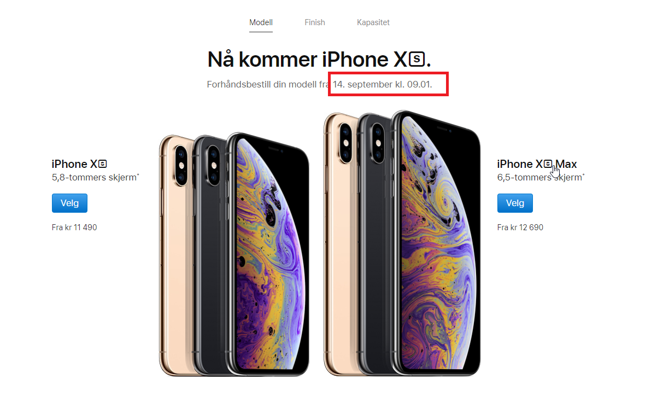Image resolution: width=657 pixels, height=403 pixels.
Task: Click S badge in left iPhone XS label
Action: 102,163
